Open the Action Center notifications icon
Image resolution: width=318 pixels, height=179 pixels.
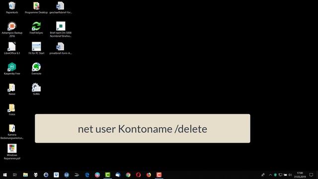point(312,175)
